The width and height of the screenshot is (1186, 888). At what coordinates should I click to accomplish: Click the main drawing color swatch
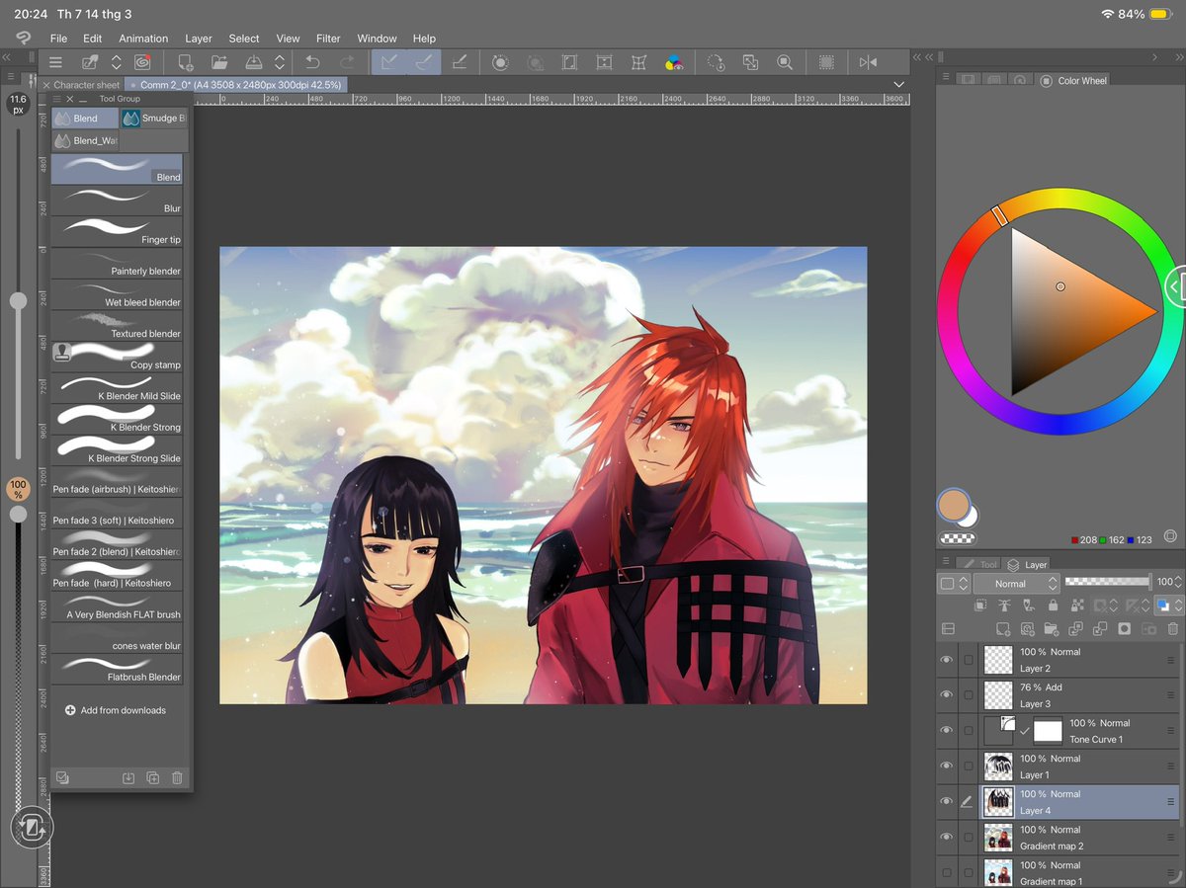point(954,505)
